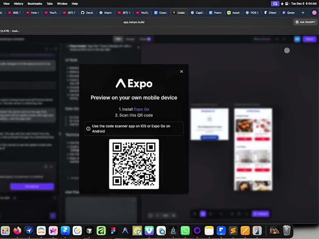Screen dimensions: 319x239
Task: Click the purple button in Tempo header
Action: click(x=309, y=39)
